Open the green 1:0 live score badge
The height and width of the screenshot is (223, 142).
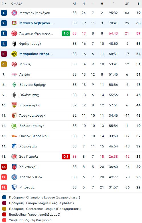[66, 33]
